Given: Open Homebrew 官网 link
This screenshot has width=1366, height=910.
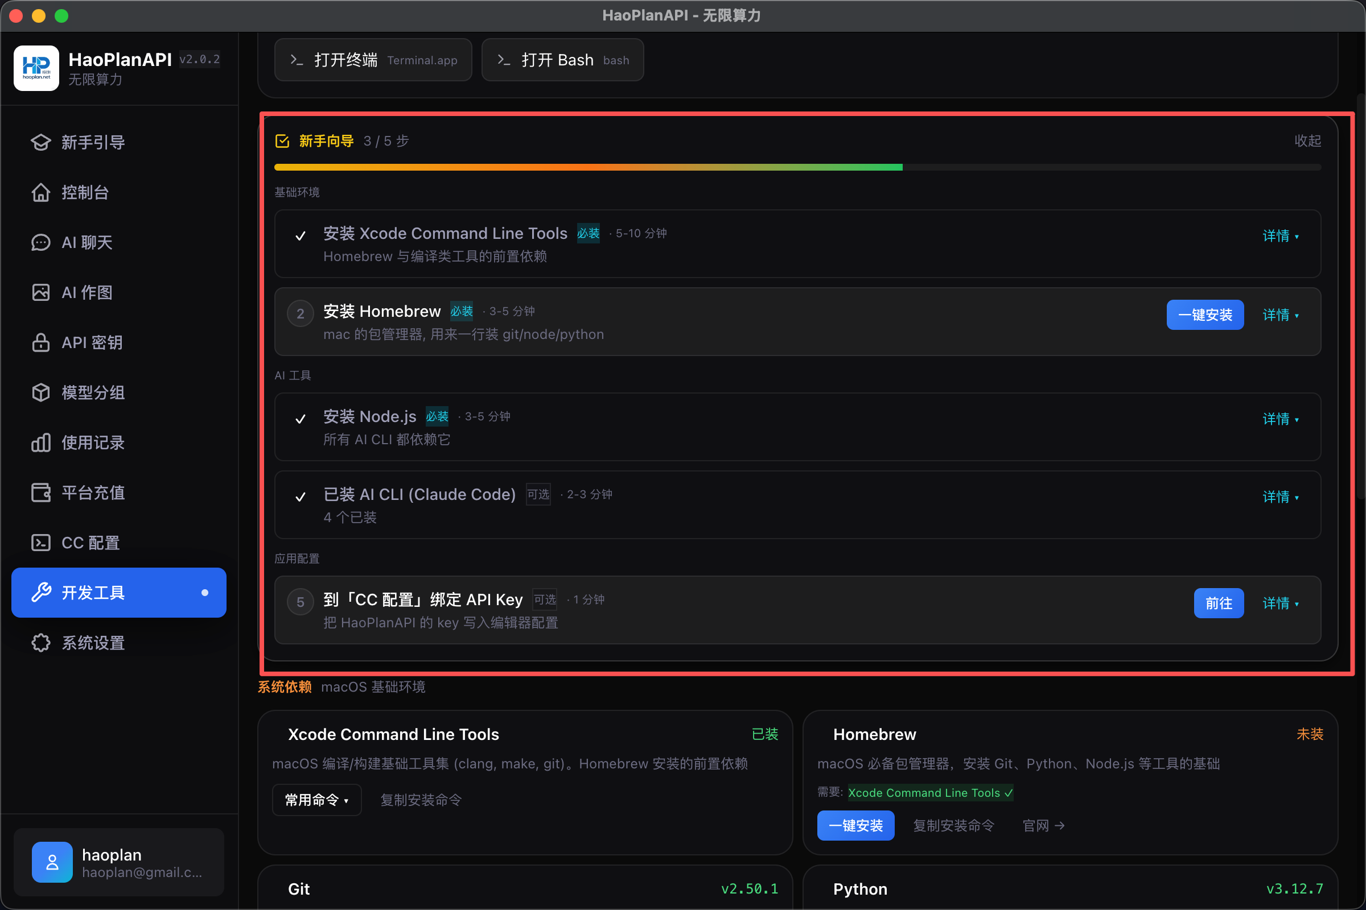Looking at the screenshot, I should [x=1043, y=826].
